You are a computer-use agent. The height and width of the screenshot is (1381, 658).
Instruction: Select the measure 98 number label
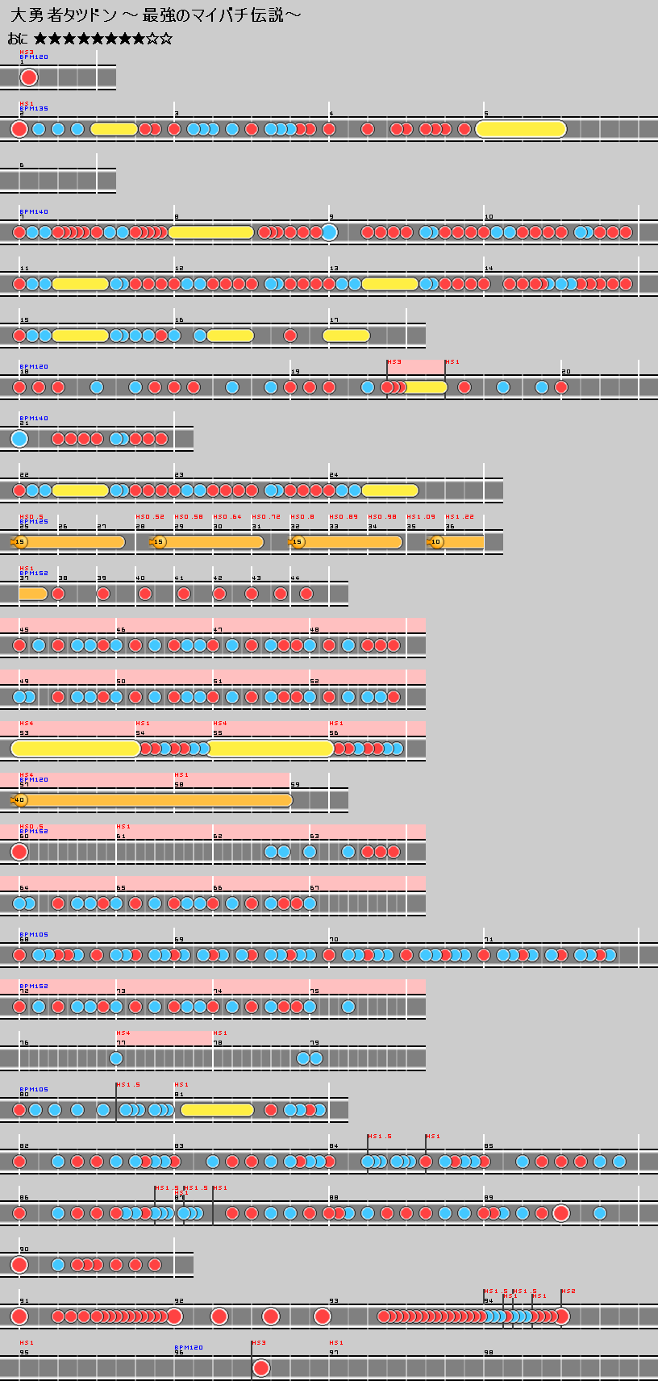tap(489, 1353)
